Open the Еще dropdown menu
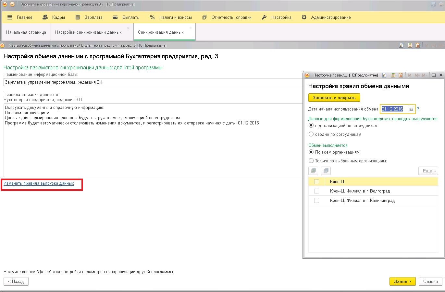The width and height of the screenshot is (445, 292). [x=428, y=171]
